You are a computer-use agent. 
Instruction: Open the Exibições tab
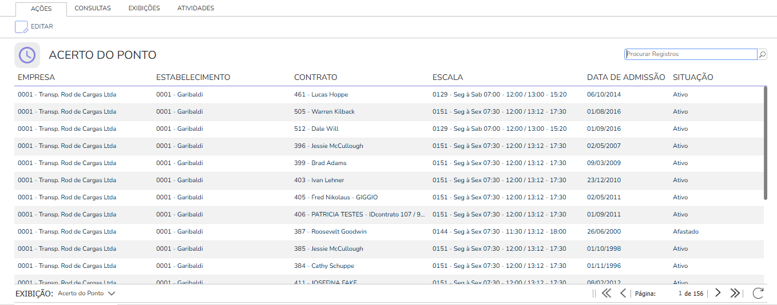coord(144,9)
